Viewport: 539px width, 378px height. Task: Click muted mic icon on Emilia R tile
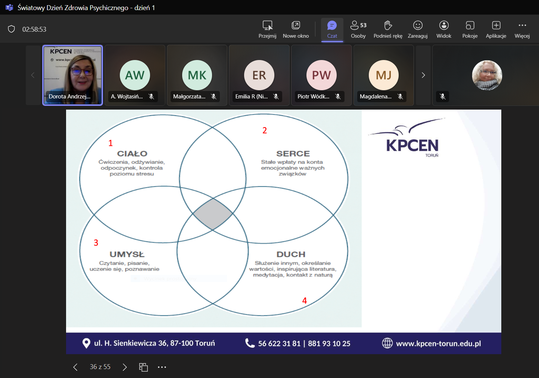[x=276, y=97]
